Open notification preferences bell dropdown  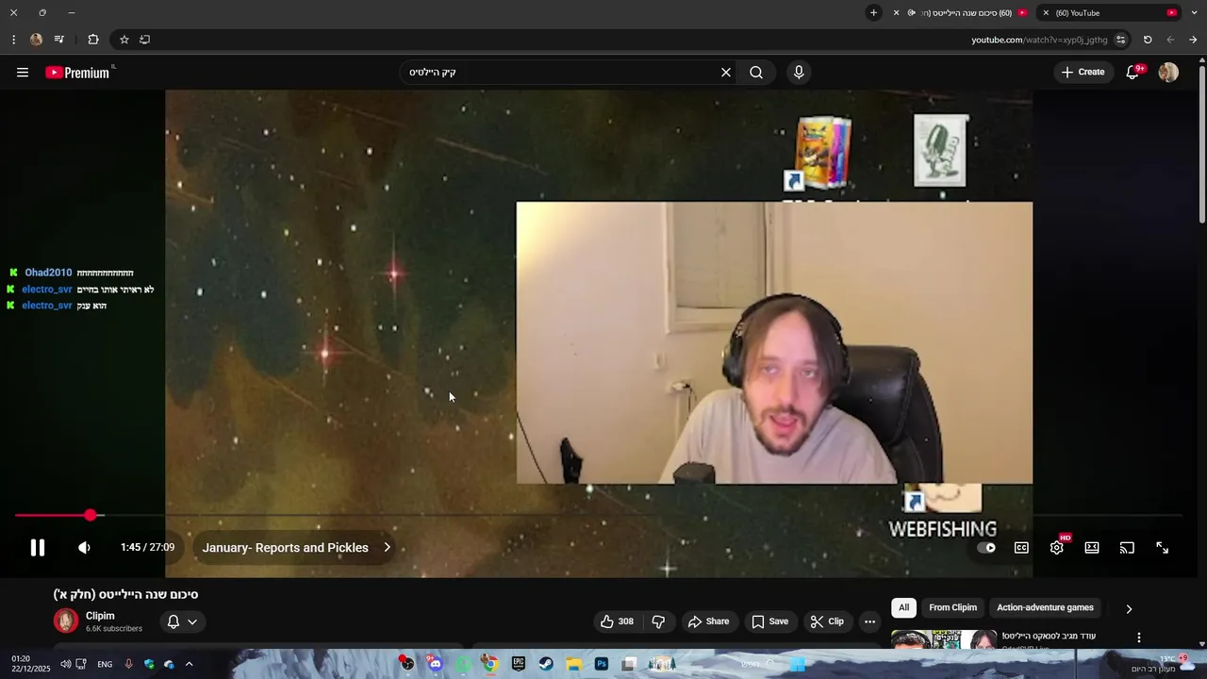pos(182,621)
